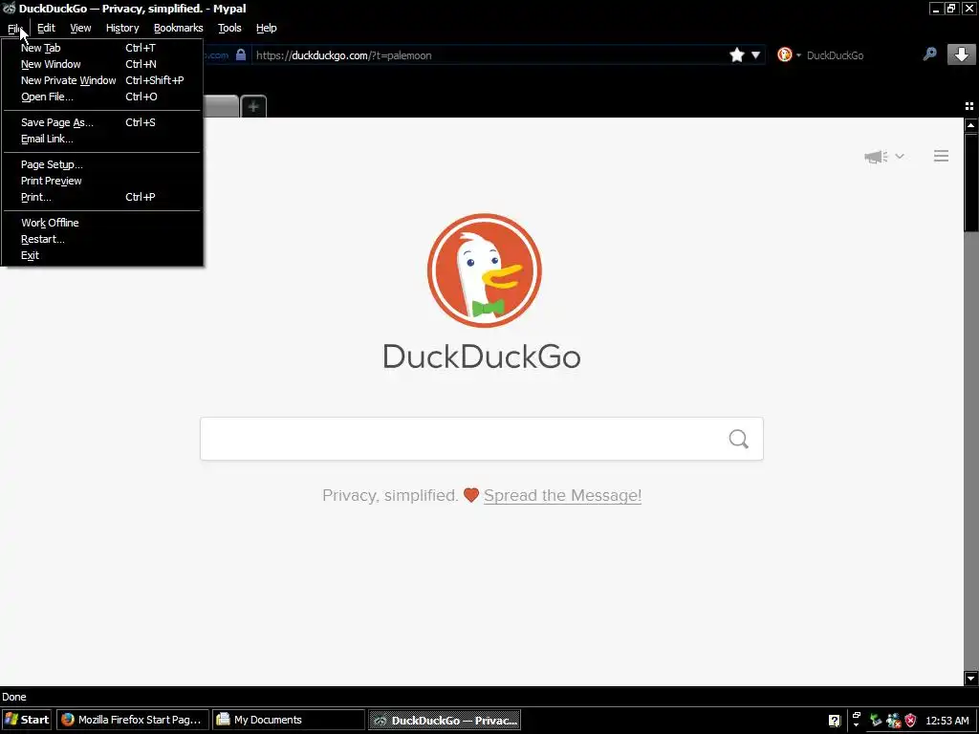Open the Edit menu
The width and height of the screenshot is (979, 734).
coord(46,28)
